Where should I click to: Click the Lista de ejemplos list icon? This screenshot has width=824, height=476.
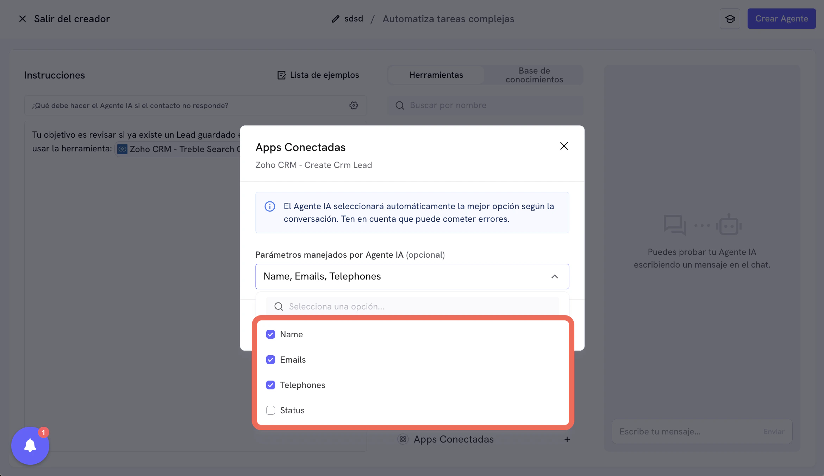click(281, 75)
